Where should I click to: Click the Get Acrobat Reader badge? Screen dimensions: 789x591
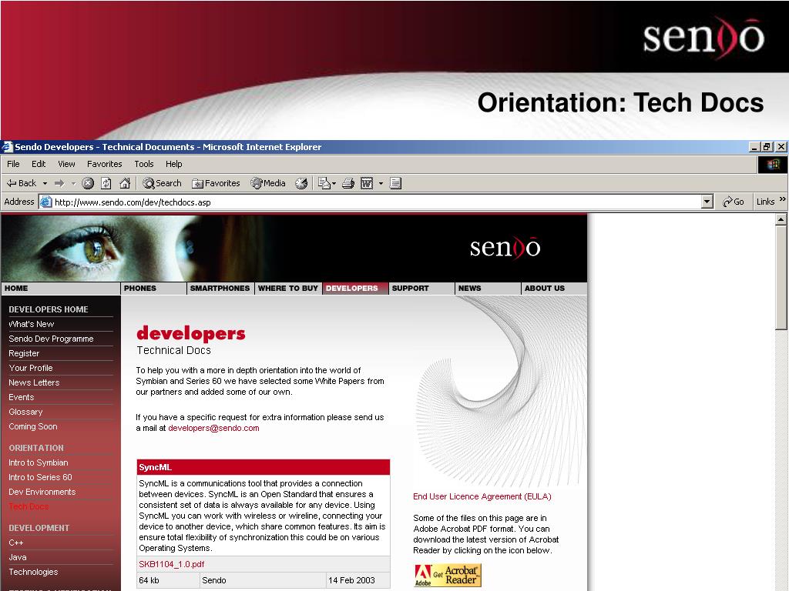coord(448,575)
